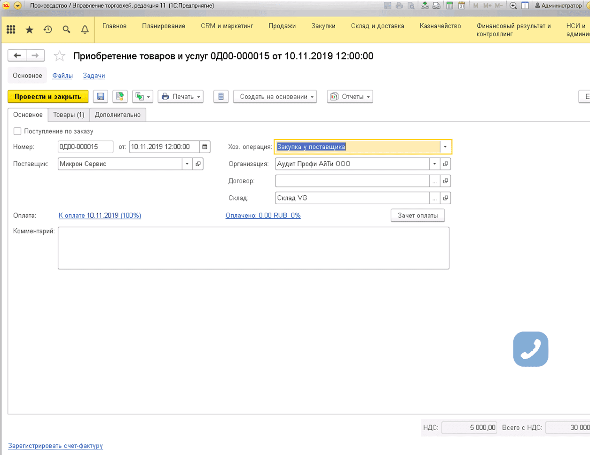The width and height of the screenshot is (590, 455).
Task: Switch to the Товары (1) tab
Action: pyautogui.click(x=69, y=115)
